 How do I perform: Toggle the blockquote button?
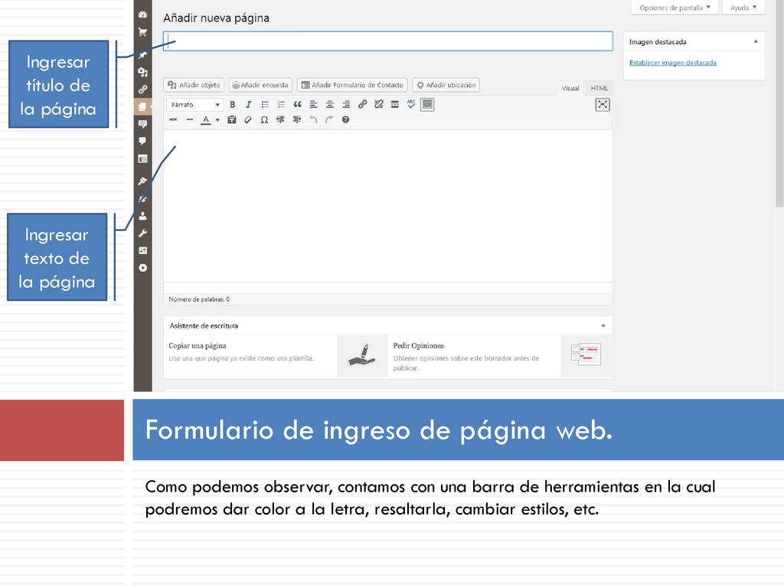[x=298, y=104]
